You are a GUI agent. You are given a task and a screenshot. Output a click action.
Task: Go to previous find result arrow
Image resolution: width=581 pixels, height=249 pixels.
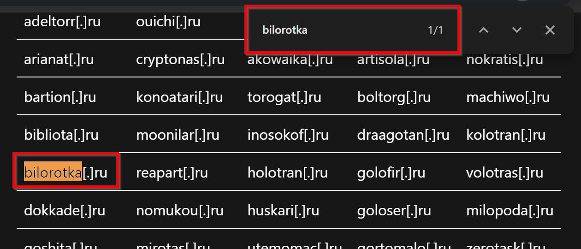tap(483, 30)
